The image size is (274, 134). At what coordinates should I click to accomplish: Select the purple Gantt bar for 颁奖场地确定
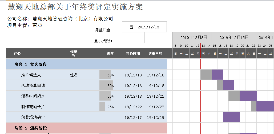tap(231, 117)
